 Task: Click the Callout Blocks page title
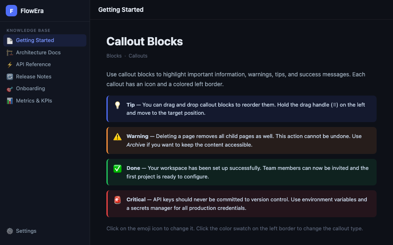point(145,42)
